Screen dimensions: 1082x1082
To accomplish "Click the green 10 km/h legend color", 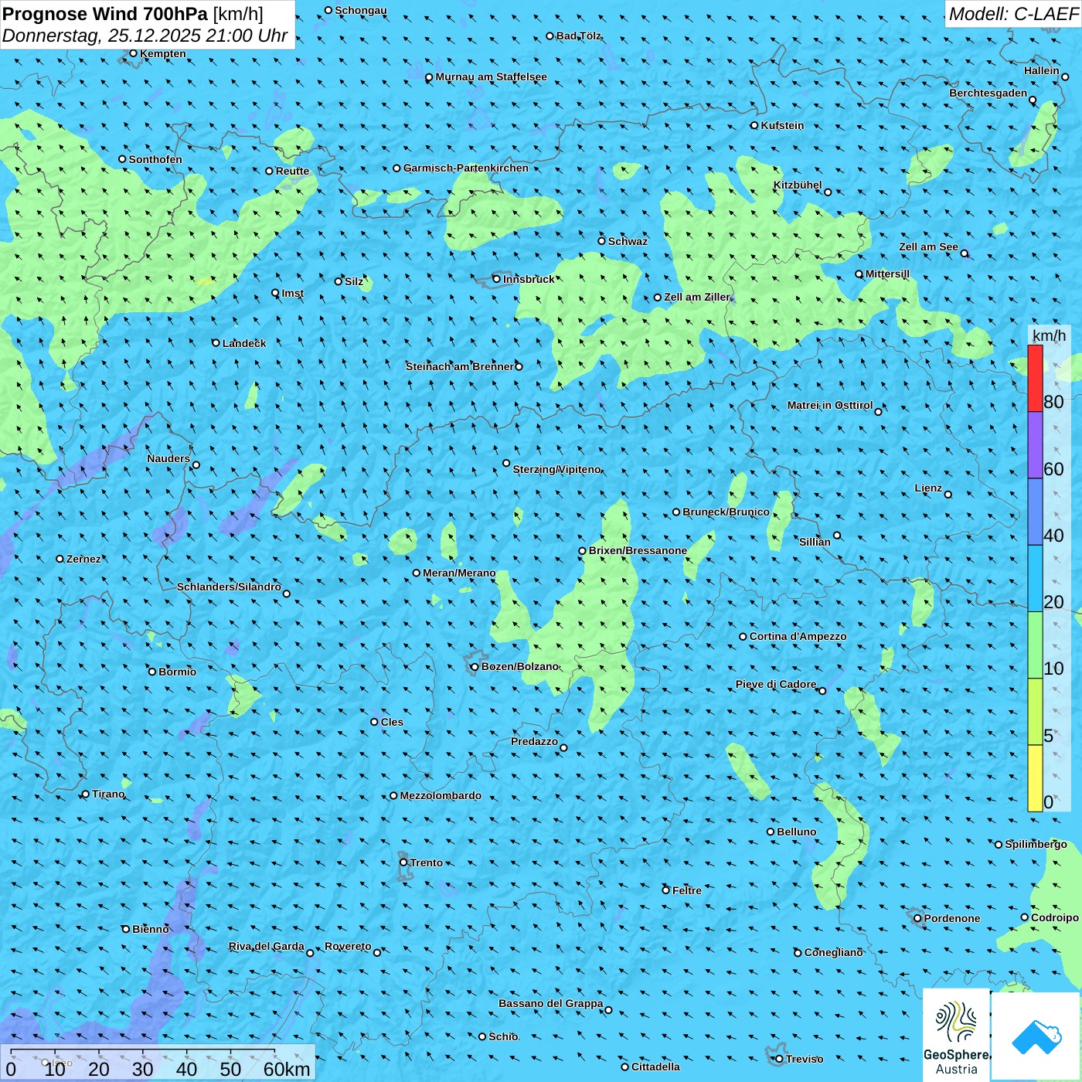I will pos(1035,645).
